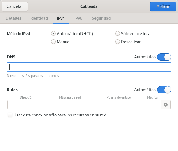Open the Seguridad tab
The image size is (178, 151).
pos(101,18)
